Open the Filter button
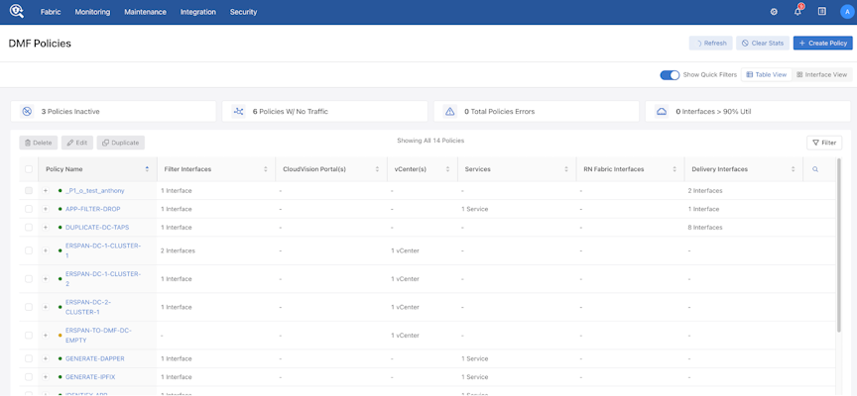Viewport: 857px width, 396px height. 824,143
